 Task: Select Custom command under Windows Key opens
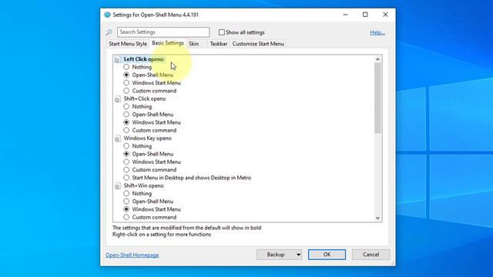[126, 169]
